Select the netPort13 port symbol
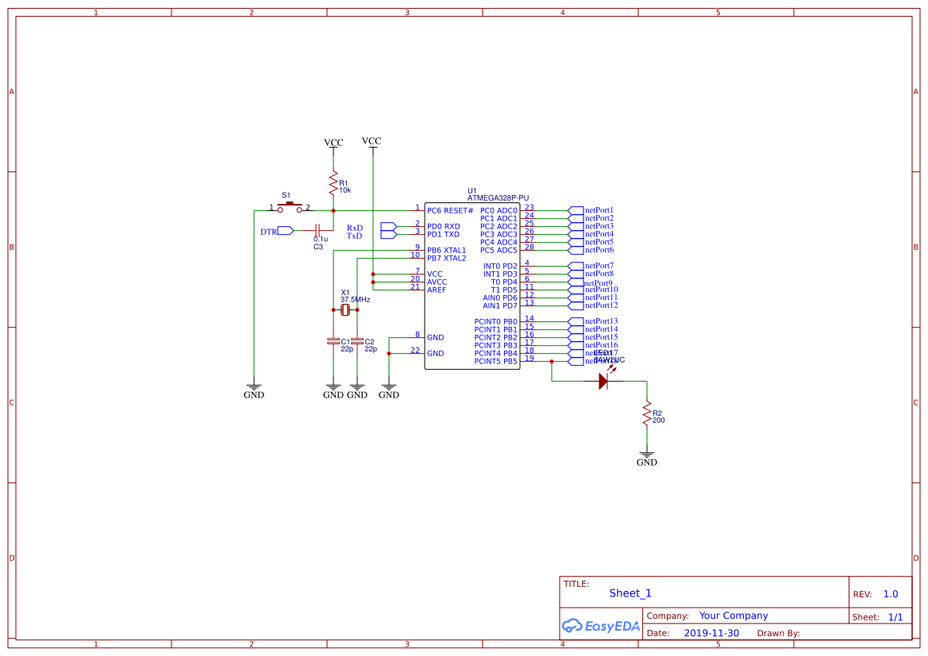 click(575, 321)
